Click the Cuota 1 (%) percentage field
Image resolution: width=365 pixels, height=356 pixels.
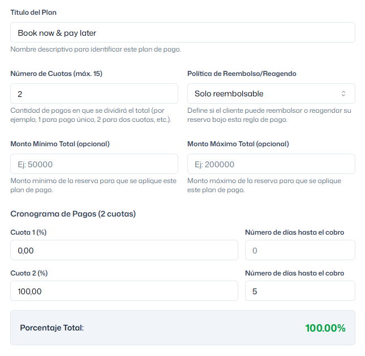[124, 250]
